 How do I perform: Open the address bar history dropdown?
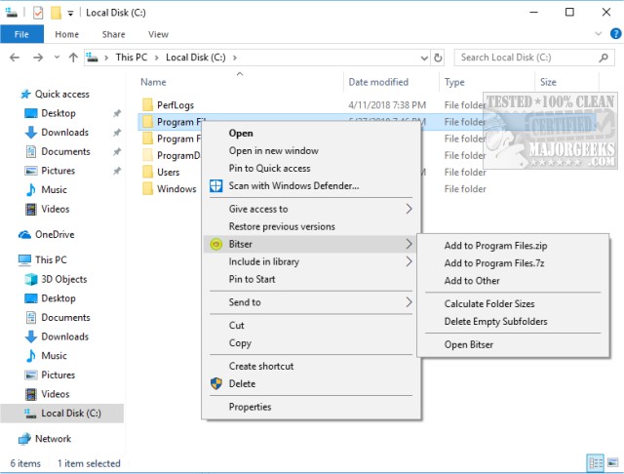click(x=422, y=58)
